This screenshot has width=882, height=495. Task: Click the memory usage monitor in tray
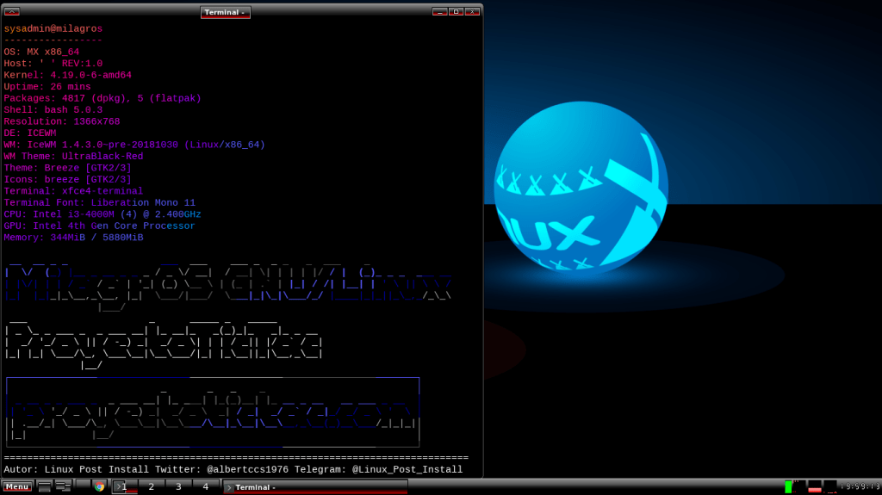click(814, 486)
